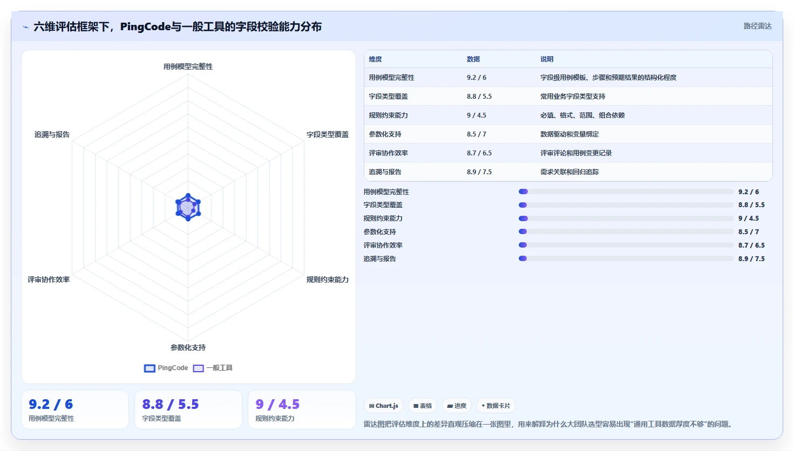This screenshot has width=794, height=451.
Task: Click the 参数化支持 progress bar
Action: (626, 232)
